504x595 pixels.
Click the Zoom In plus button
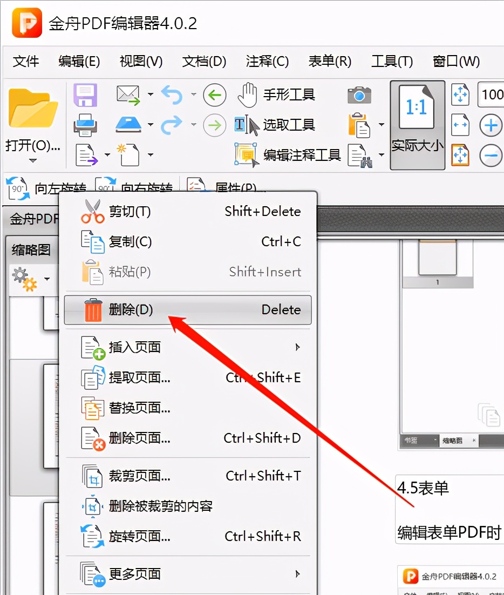click(491, 125)
